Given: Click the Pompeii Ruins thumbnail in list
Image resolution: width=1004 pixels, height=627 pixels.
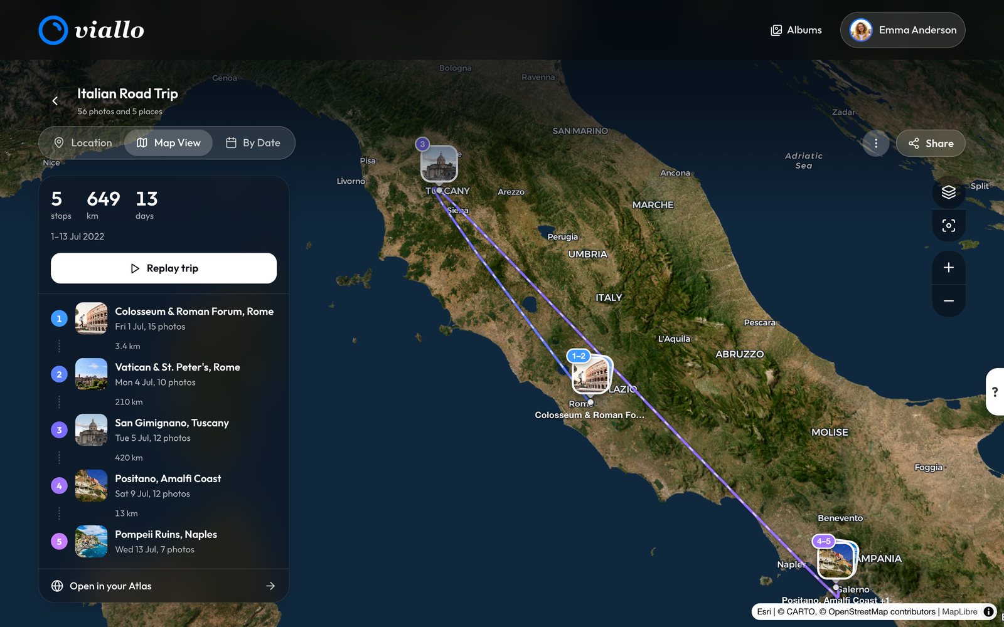Looking at the screenshot, I should 92,542.
